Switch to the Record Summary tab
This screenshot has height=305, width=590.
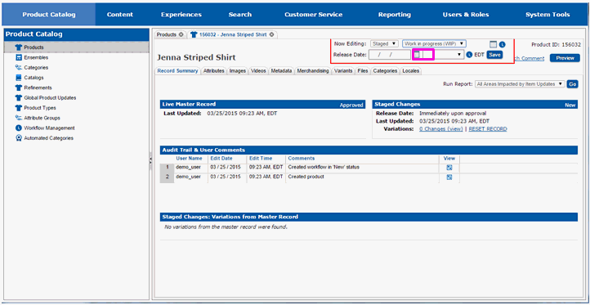(177, 71)
